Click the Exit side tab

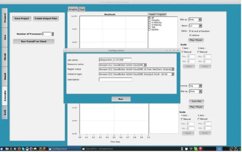pyautogui.click(x=5, y=112)
